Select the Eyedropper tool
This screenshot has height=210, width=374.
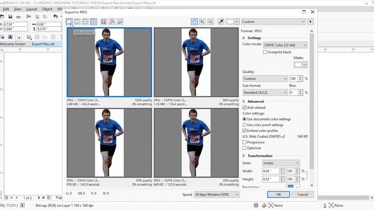(221, 22)
